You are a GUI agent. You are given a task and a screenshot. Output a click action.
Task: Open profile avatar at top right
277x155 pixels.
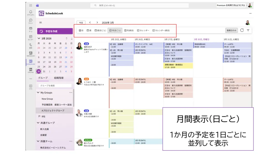point(250,6)
